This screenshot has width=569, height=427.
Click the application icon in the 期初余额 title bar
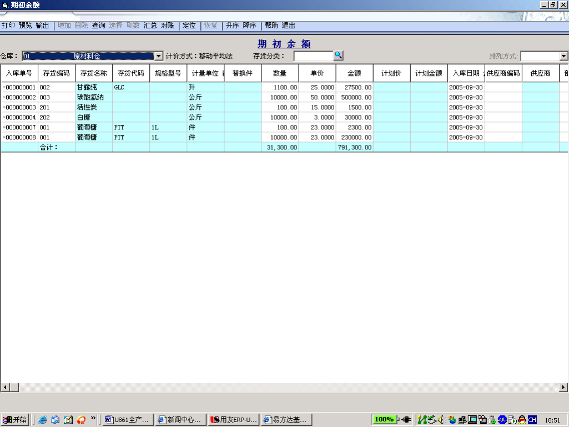(5, 5)
